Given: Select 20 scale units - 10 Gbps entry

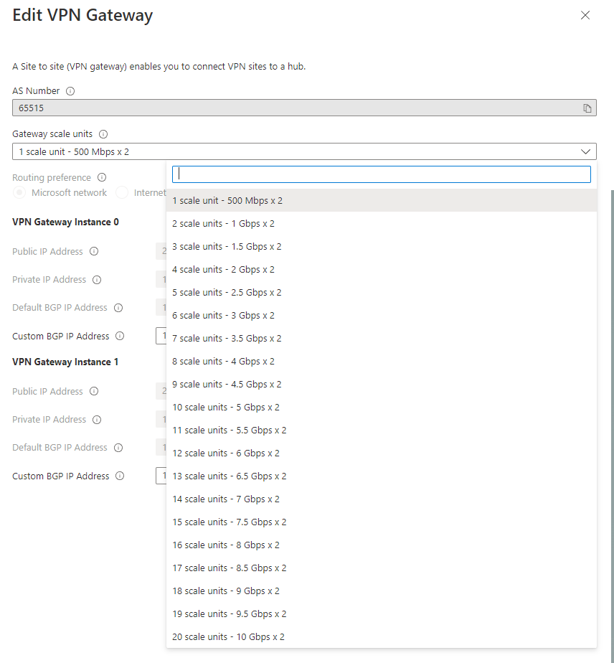Looking at the screenshot, I should (x=382, y=637).
